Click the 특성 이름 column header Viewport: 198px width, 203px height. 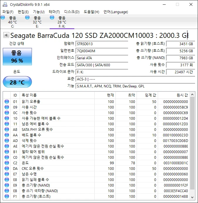coord(57,95)
